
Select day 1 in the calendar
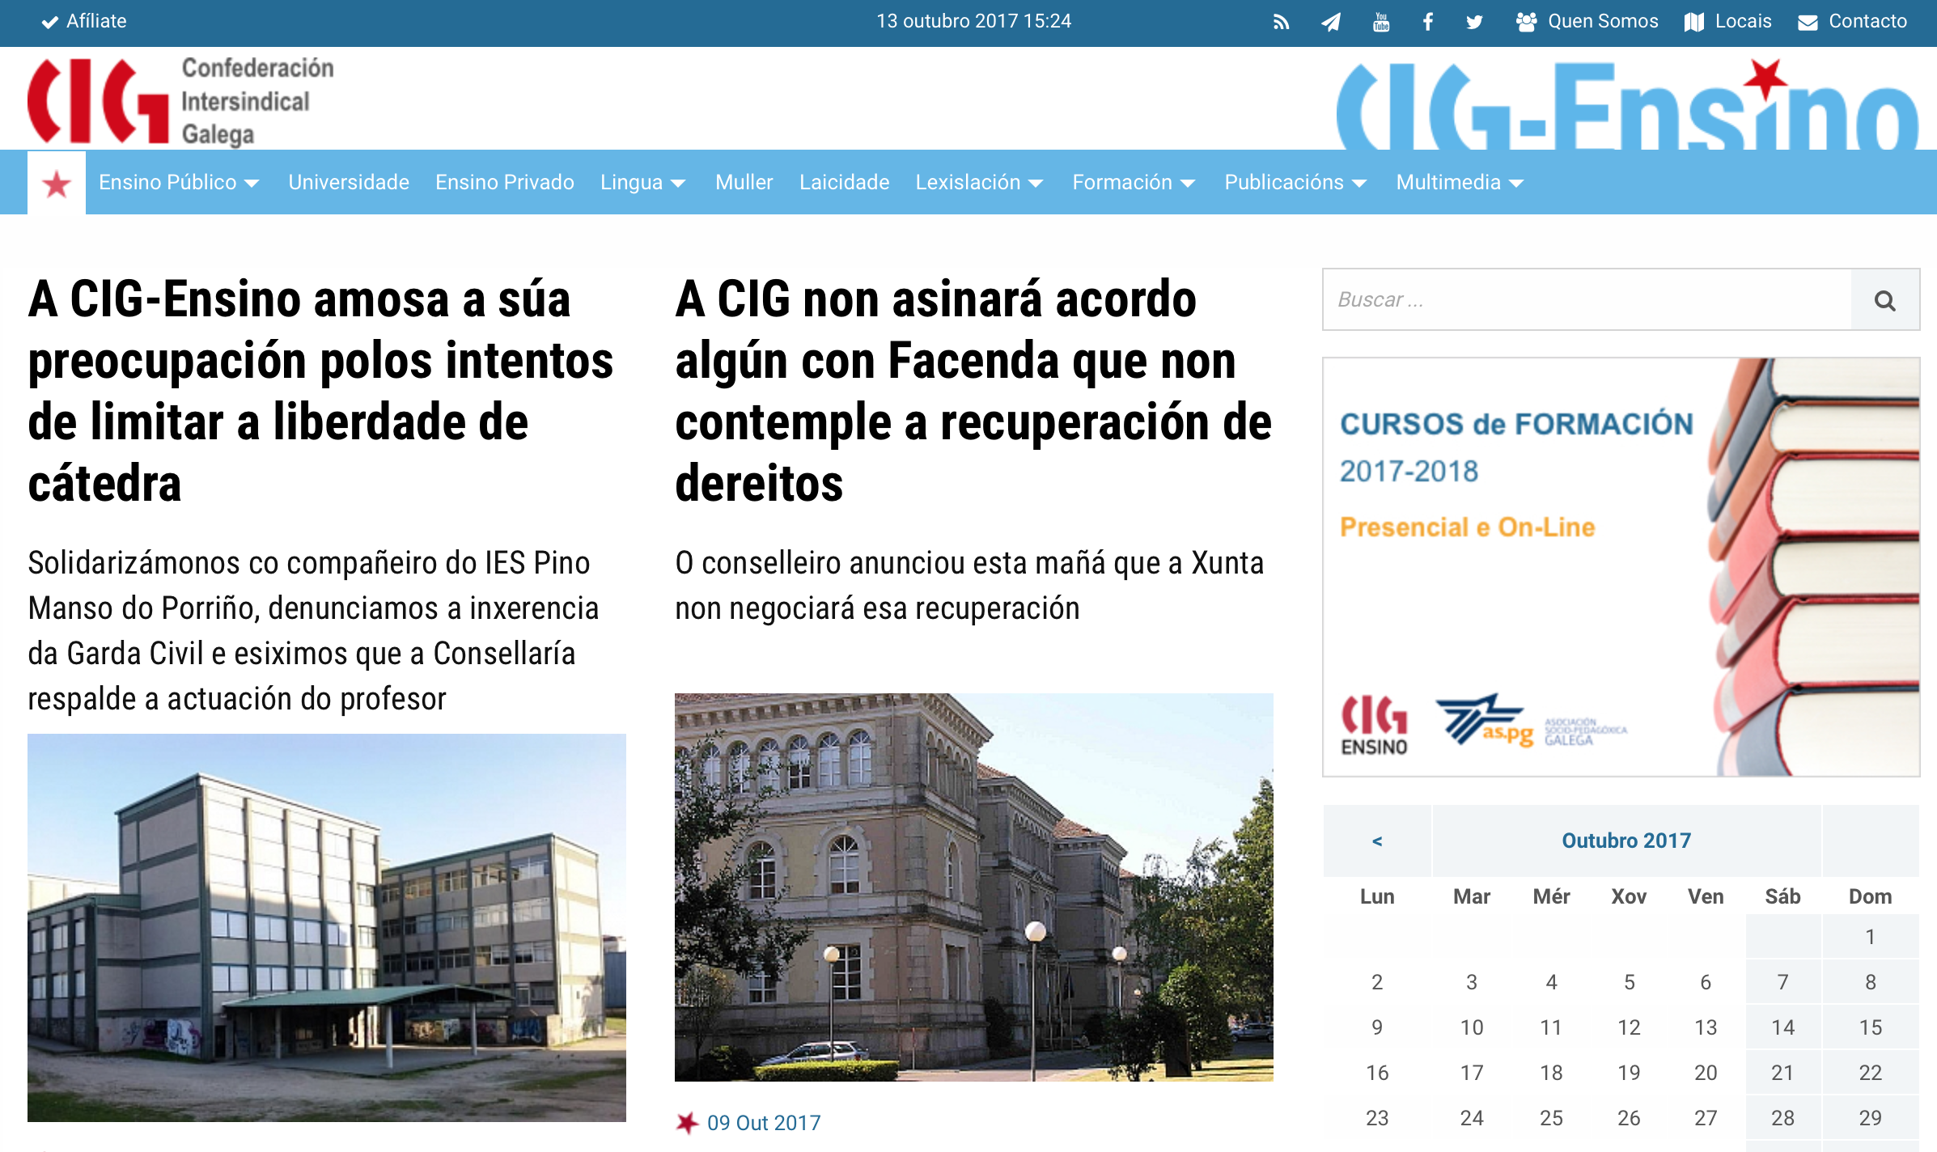[1870, 937]
